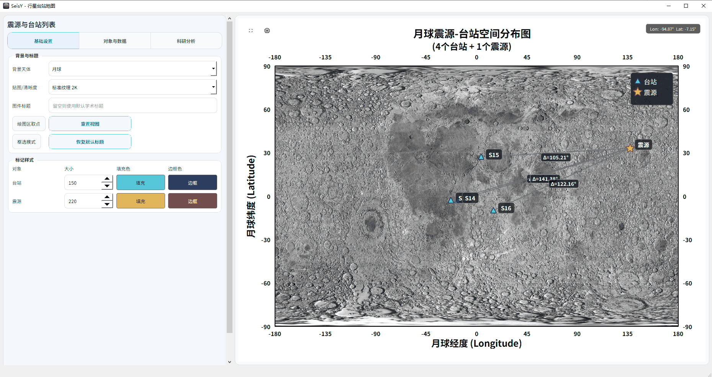Screen dimensions: 712x377
Task: Click the scroll-down arrow of the left panel
Action: (x=230, y=362)
